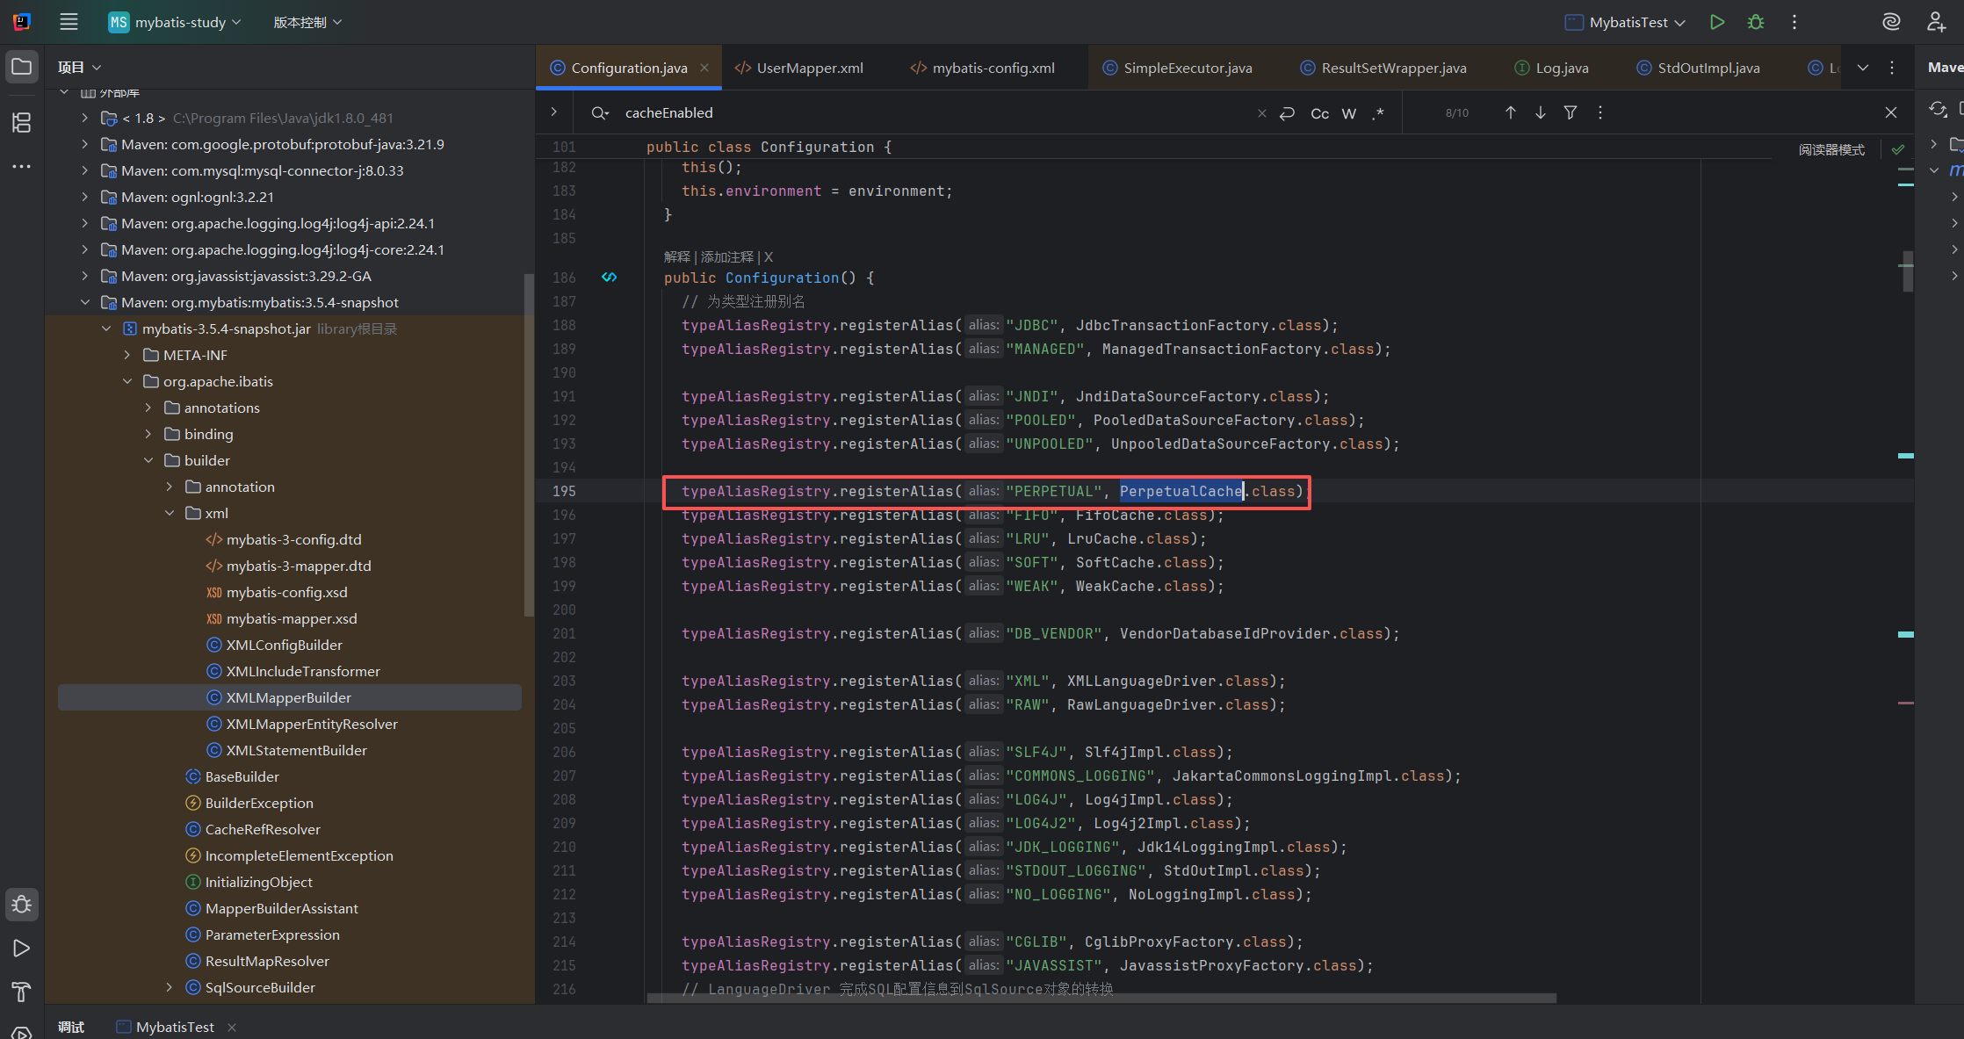Run MybatisTest with the green play button
The height and width of the screenshot is (1039, 1964).
(1717, 22)
